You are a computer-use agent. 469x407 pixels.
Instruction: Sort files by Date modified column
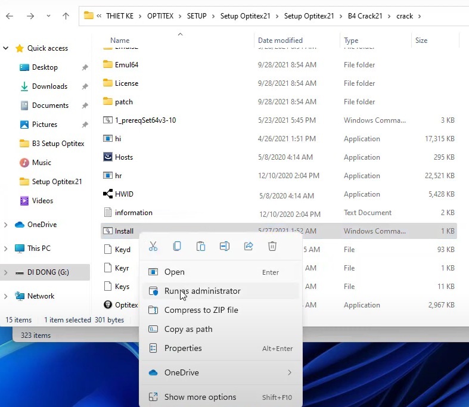(x=280, y=41)
